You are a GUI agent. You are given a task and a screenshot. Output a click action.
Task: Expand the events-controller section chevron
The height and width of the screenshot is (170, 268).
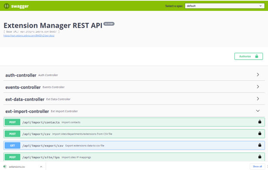[x=258, y=86]
